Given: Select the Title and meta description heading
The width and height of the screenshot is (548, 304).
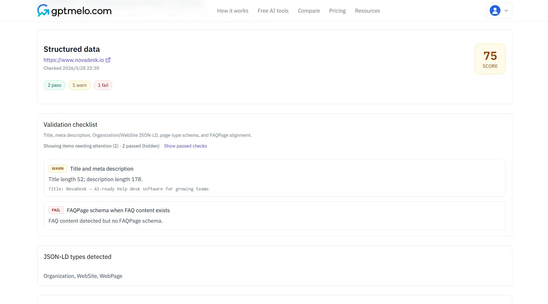Looking at the screenshot, I should click(102, 169).
